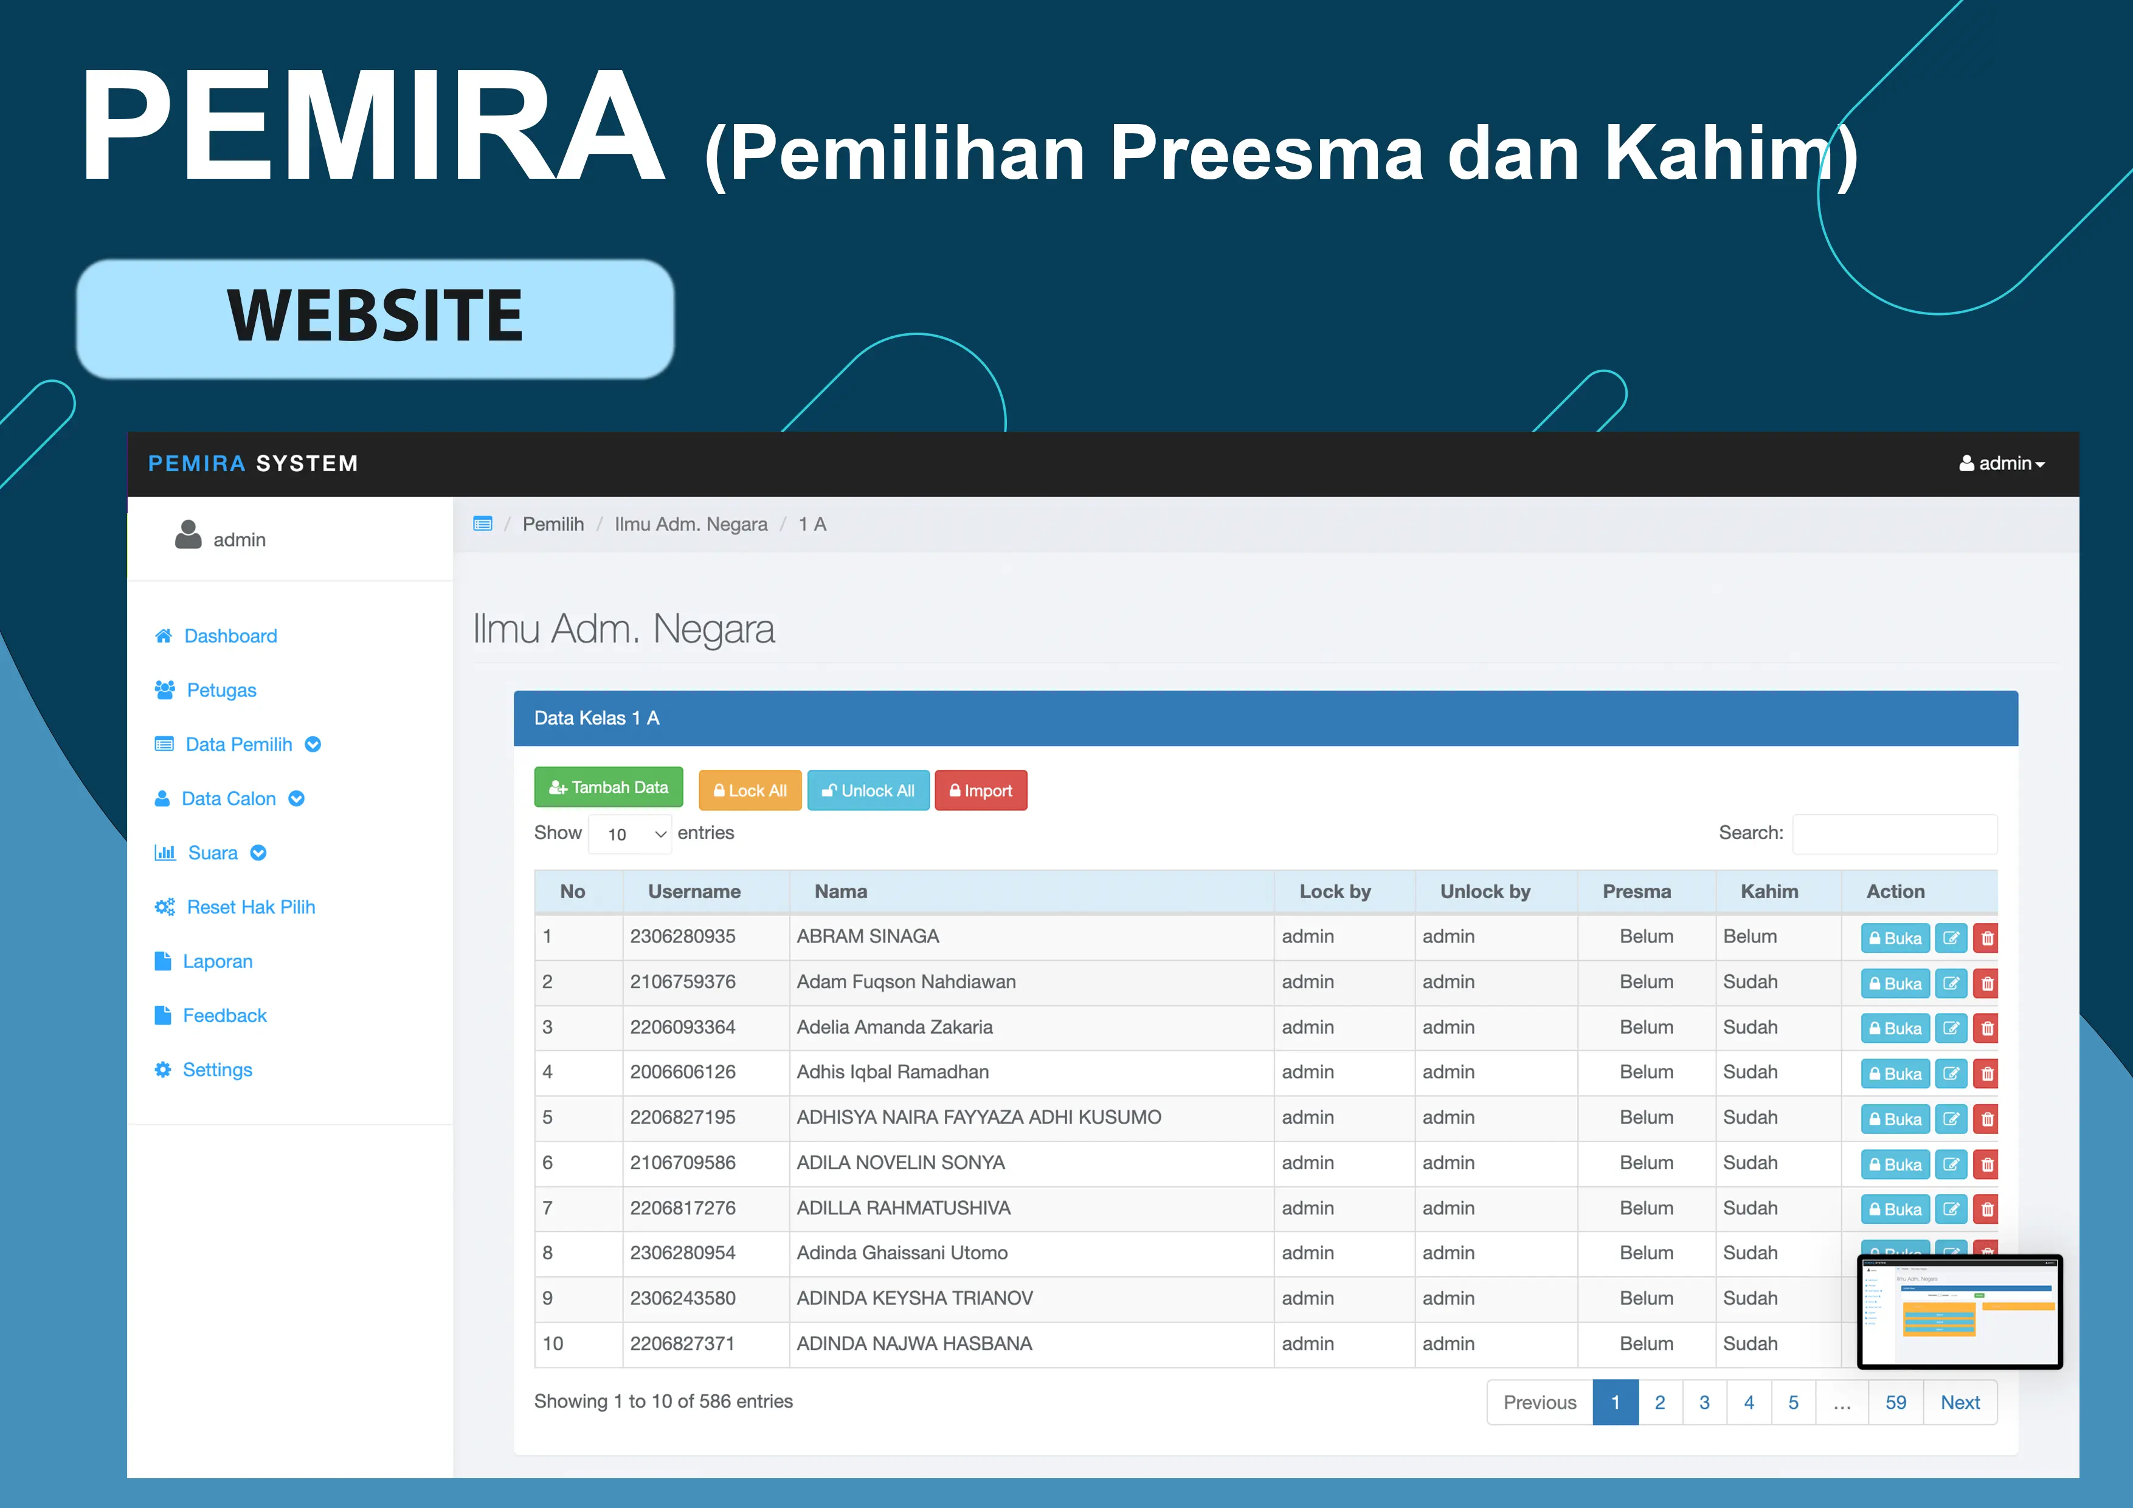Click the Unlock All button
The height and width of the screenshot is (1508, 2133).
pyautogui.click(x=869, y=790)
